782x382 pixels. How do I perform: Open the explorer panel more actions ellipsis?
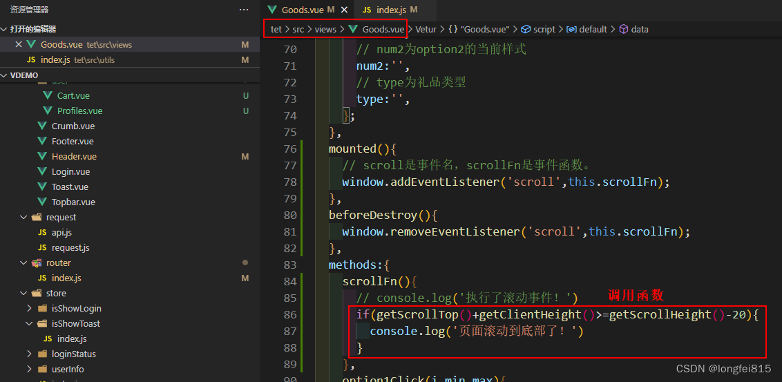243,10
